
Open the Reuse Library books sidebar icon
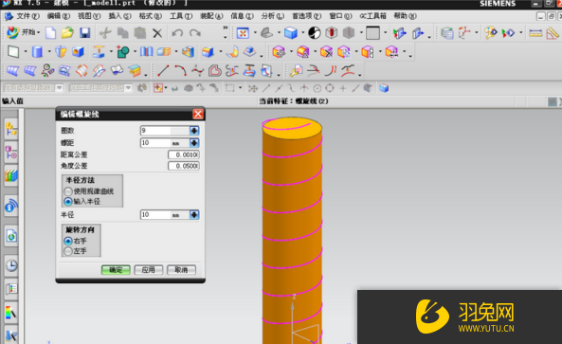11,176
